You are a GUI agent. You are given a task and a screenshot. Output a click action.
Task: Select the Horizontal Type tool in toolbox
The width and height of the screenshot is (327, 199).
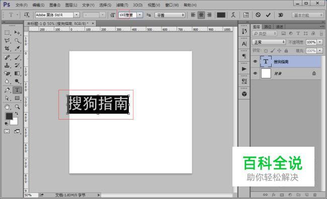tap(17, 90)
